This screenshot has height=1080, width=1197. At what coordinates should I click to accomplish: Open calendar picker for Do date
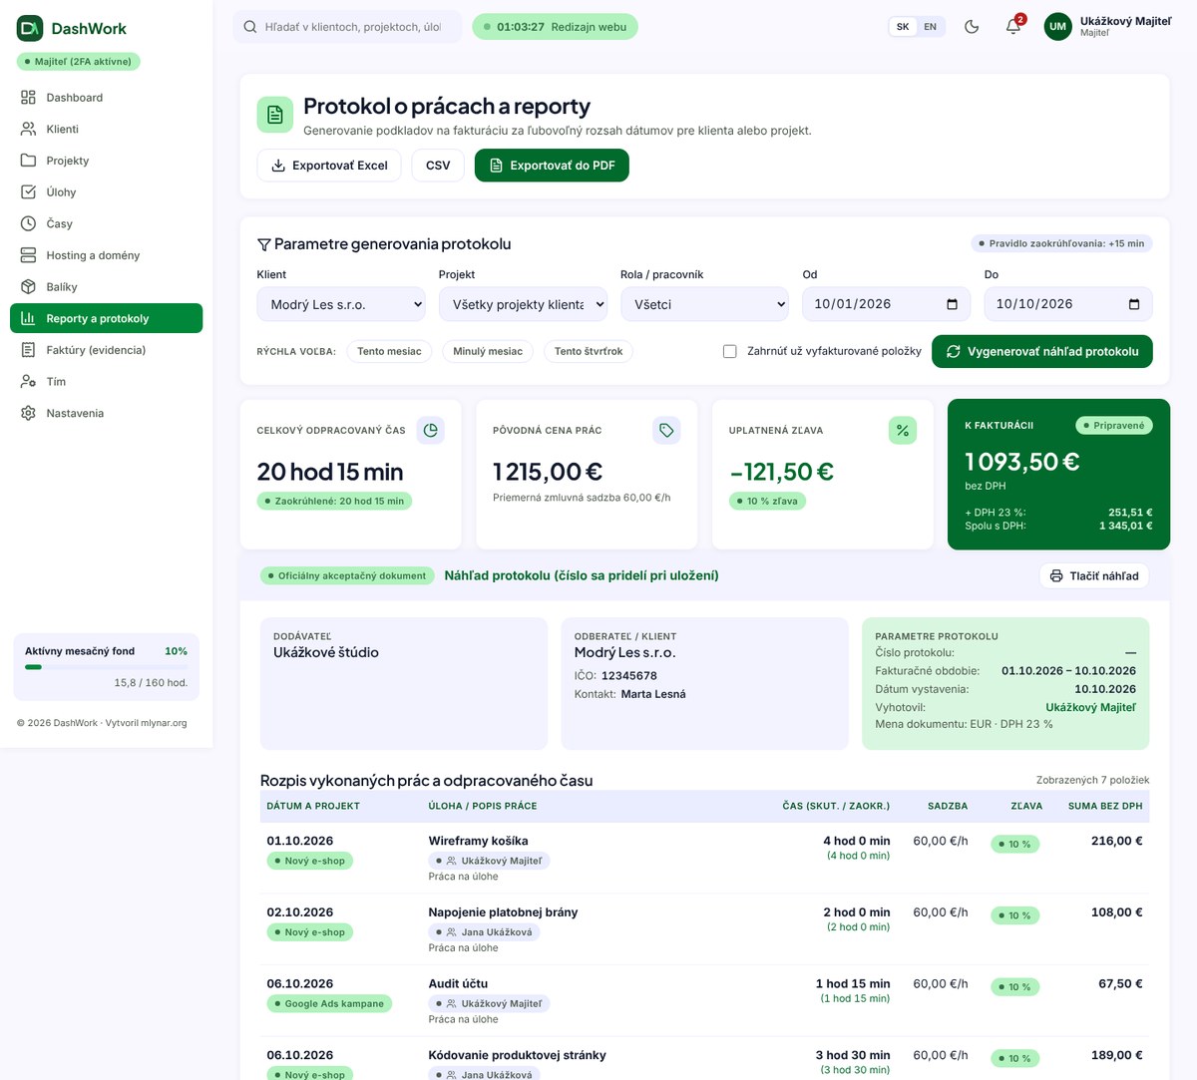tap(1134, 304)
